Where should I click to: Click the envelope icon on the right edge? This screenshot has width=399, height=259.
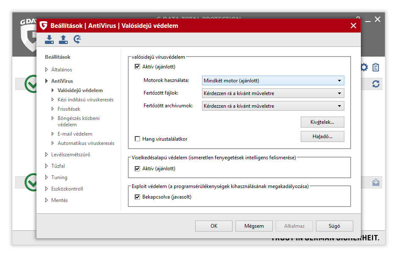376,183
